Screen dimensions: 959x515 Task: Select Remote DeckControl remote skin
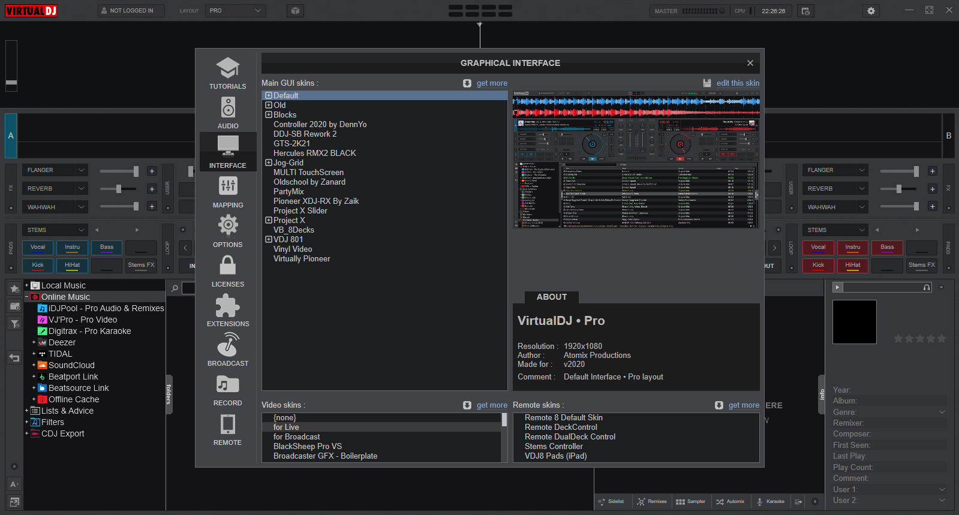561,427
